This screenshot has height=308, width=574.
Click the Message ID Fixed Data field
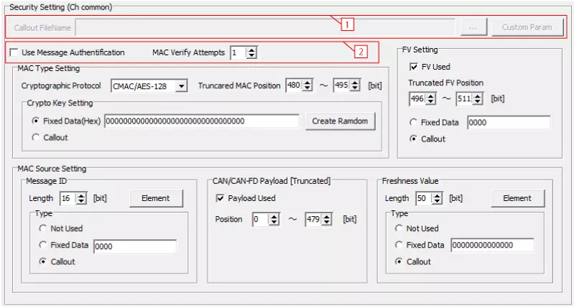pyautogui.click(x=135, y=246)
